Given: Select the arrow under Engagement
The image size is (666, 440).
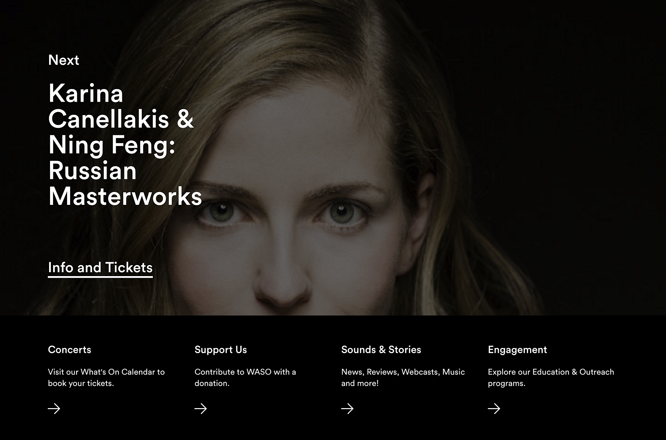Looking at the screenshot, I should [494, 408].
